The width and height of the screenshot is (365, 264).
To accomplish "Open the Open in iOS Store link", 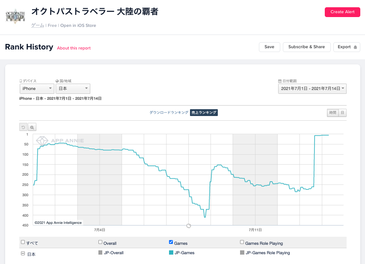I will [78, 26].
